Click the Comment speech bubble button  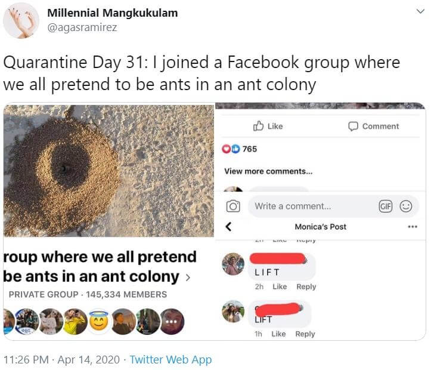[373, 126]
